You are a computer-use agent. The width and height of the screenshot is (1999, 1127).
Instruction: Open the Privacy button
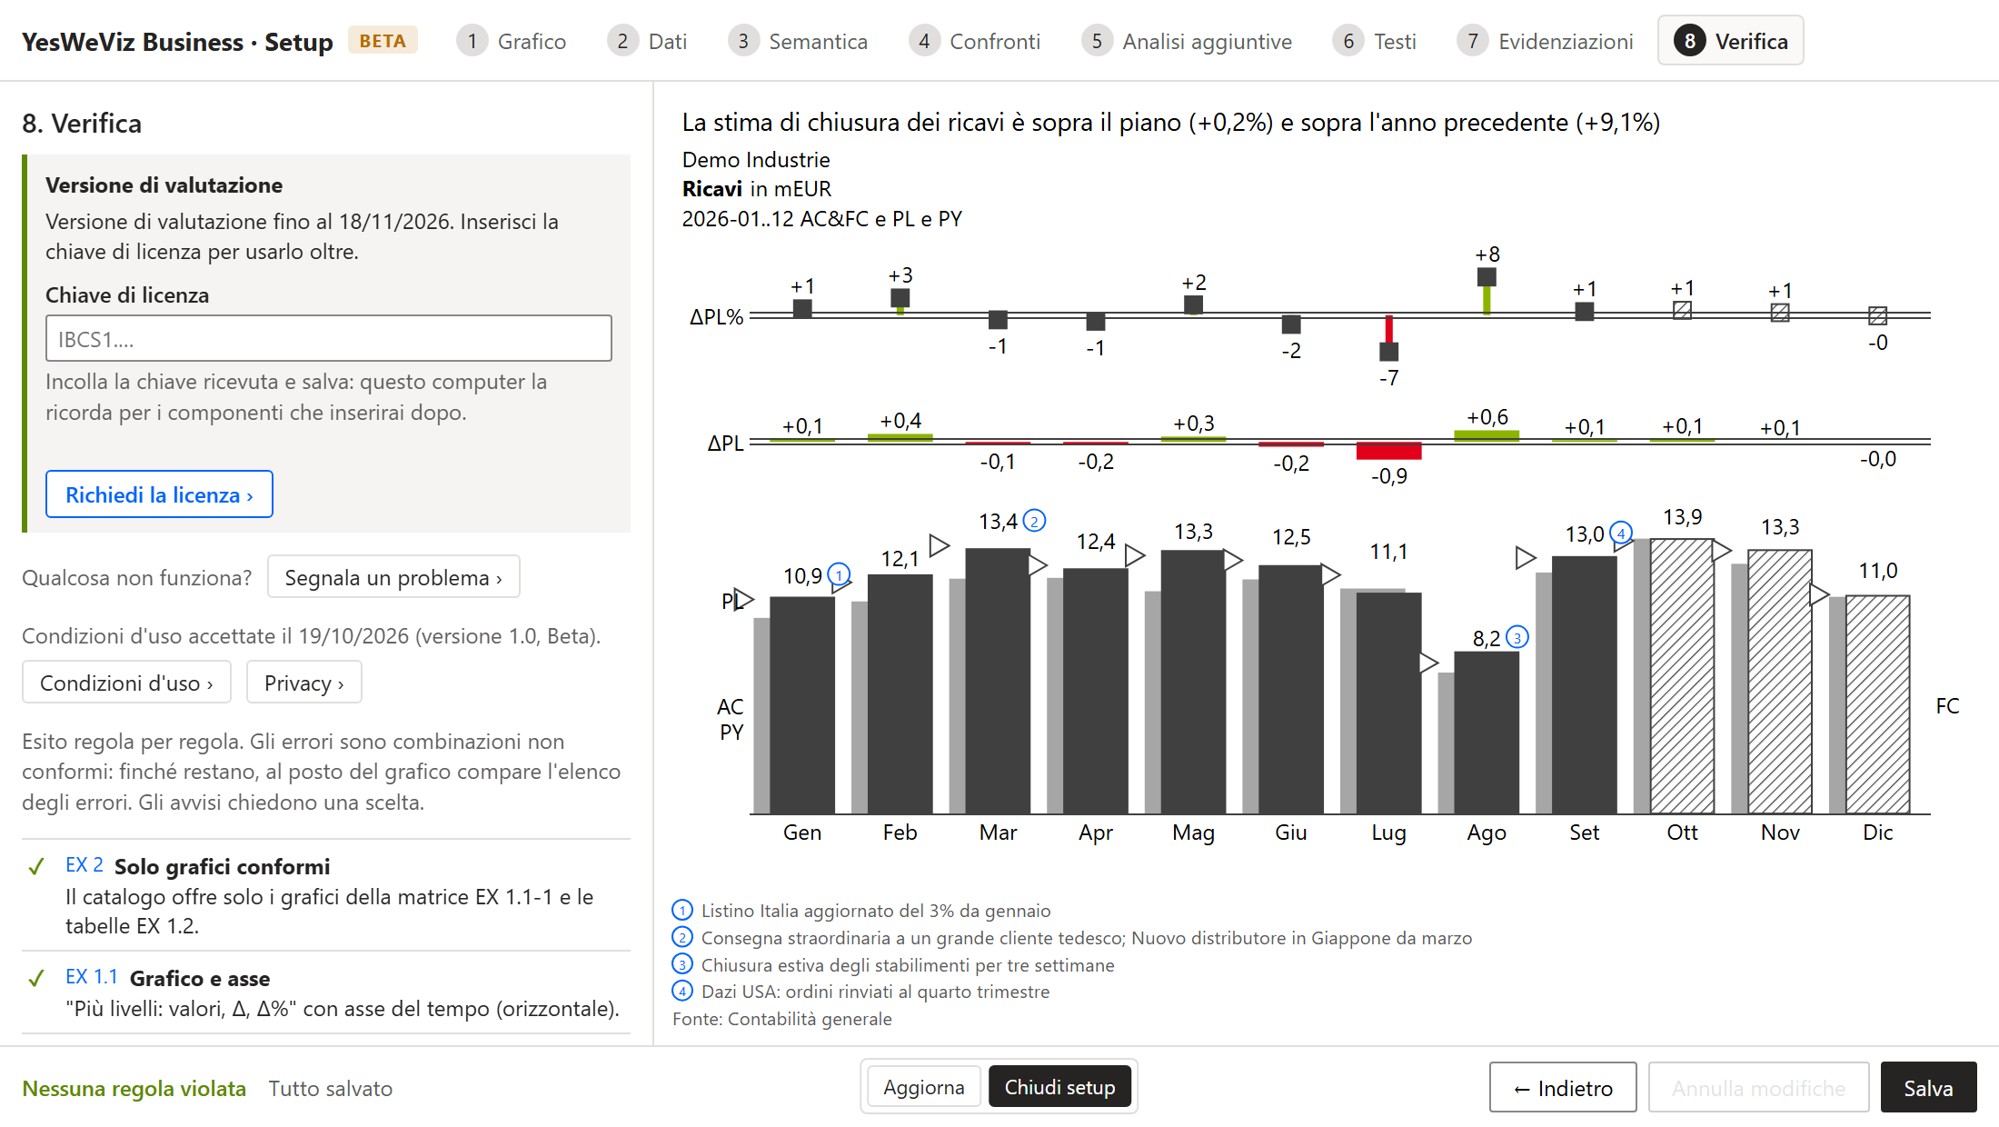click(304, 683)
